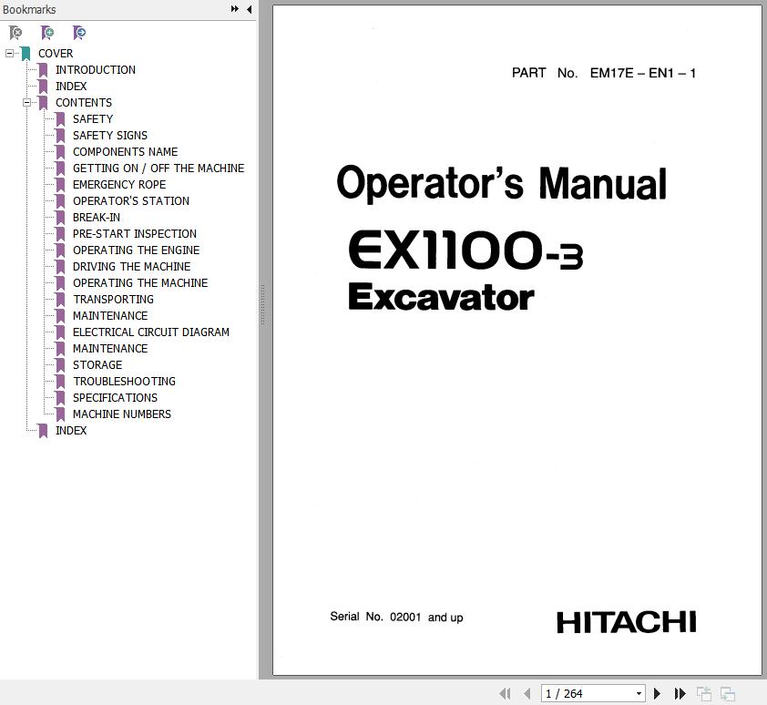Viewport: 767px width, 705px height.
Task: Collapse the Bookmarks panel with left arrow
Action: point(249,9)
